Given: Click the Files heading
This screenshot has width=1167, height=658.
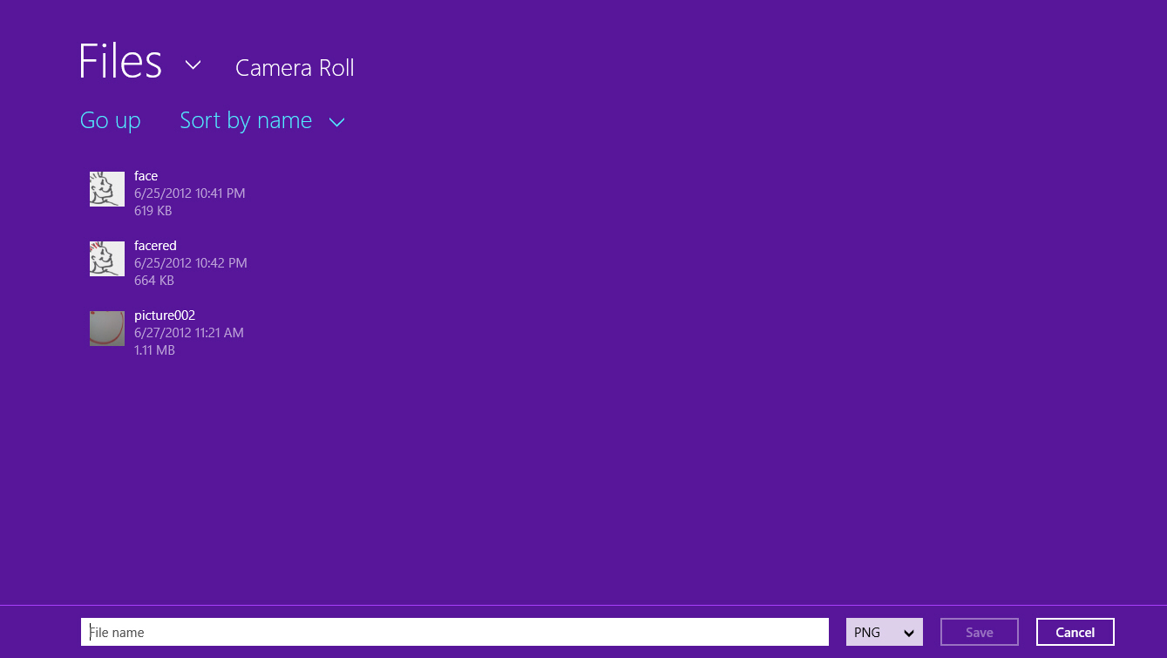Looking at the screenshot, I should point(120,62).
